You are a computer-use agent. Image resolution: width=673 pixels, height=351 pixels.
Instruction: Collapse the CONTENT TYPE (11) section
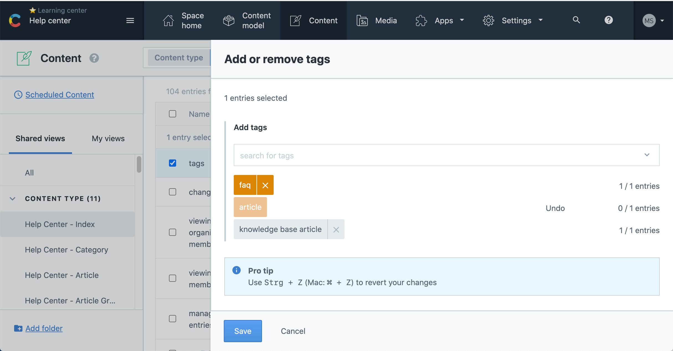pyautogui.click(x=12, y=199)
